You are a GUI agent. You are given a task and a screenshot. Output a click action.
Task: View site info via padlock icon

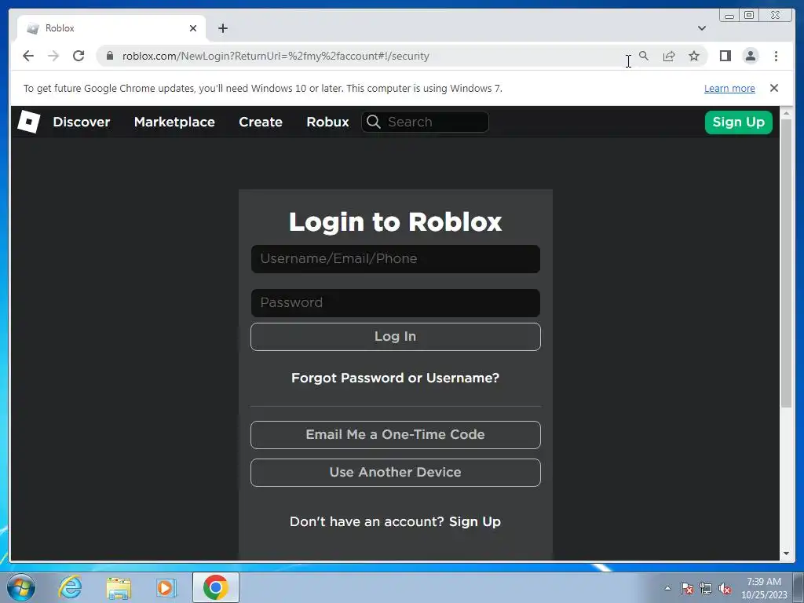[x=109, y=56]
